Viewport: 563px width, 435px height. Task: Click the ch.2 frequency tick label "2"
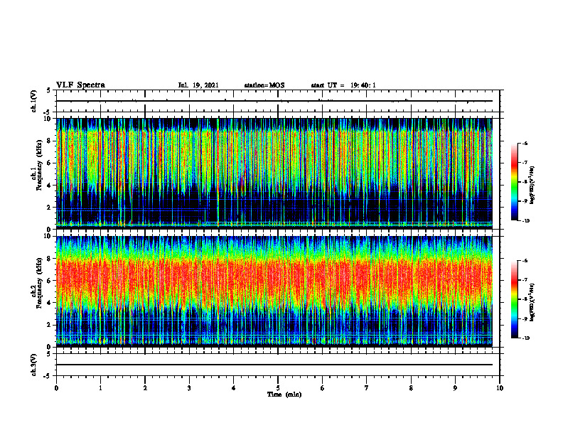click(x=50, y=325)
